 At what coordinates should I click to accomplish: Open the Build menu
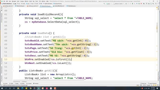(x=30, y=1)
